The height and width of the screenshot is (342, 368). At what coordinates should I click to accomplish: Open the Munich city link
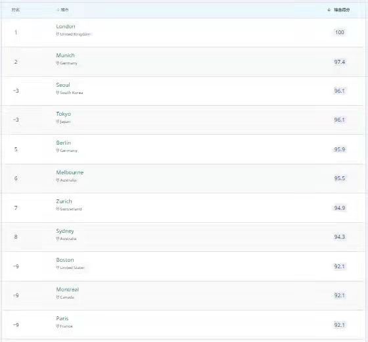point(65,55)
